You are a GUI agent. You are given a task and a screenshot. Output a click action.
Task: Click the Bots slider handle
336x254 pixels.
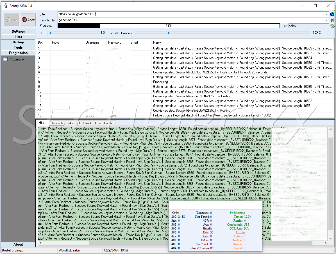(x=51, y=33)
